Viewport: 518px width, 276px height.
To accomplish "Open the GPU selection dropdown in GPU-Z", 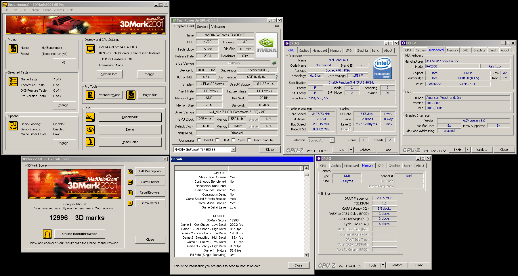I will [233, 150].
